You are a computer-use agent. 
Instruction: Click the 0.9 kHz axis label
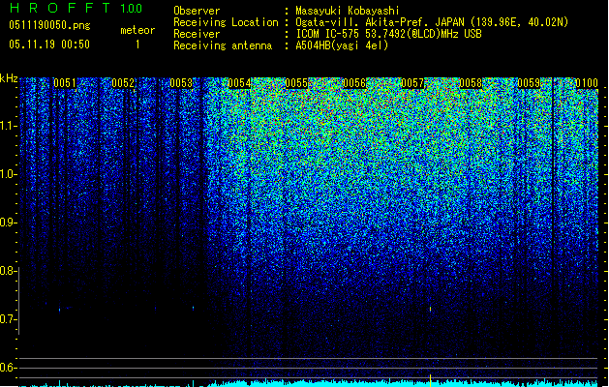(8, 223)
